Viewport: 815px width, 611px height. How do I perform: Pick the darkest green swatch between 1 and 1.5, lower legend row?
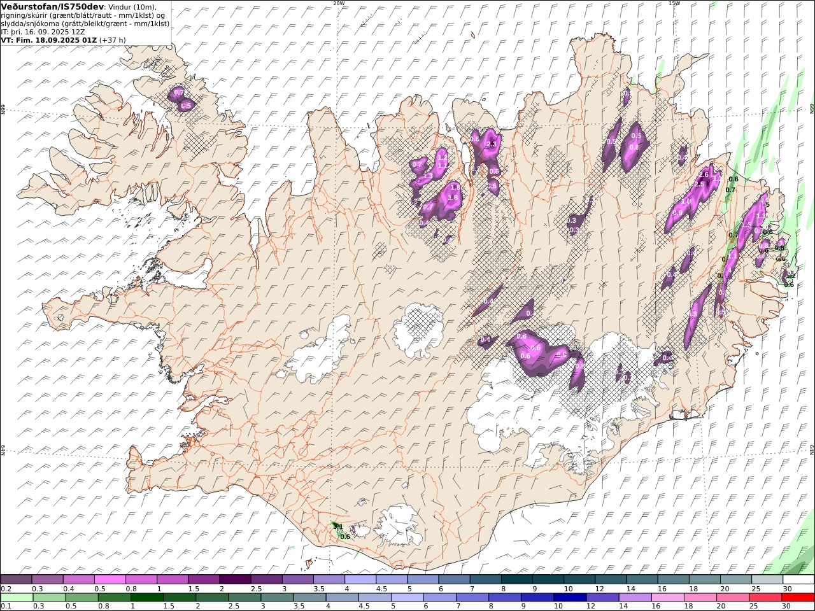point(146,598)
